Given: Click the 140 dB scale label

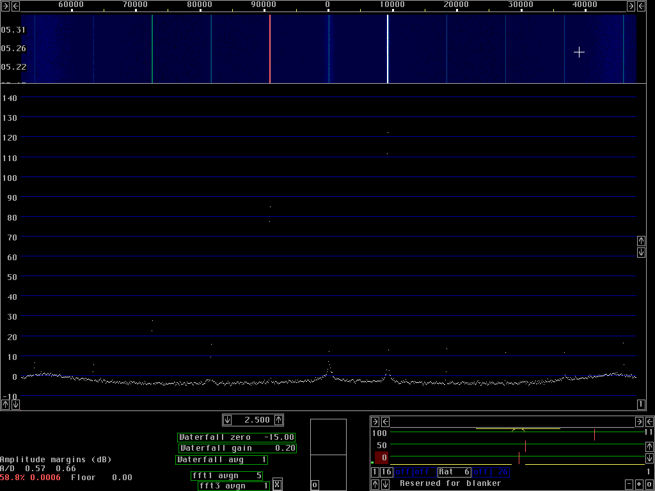Looking at the screenshot, I should [10, 98].
